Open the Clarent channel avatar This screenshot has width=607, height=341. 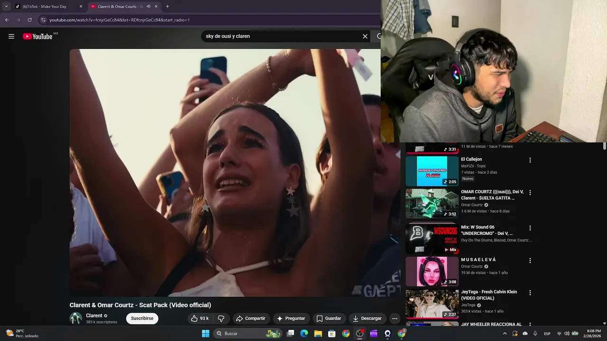76,318
